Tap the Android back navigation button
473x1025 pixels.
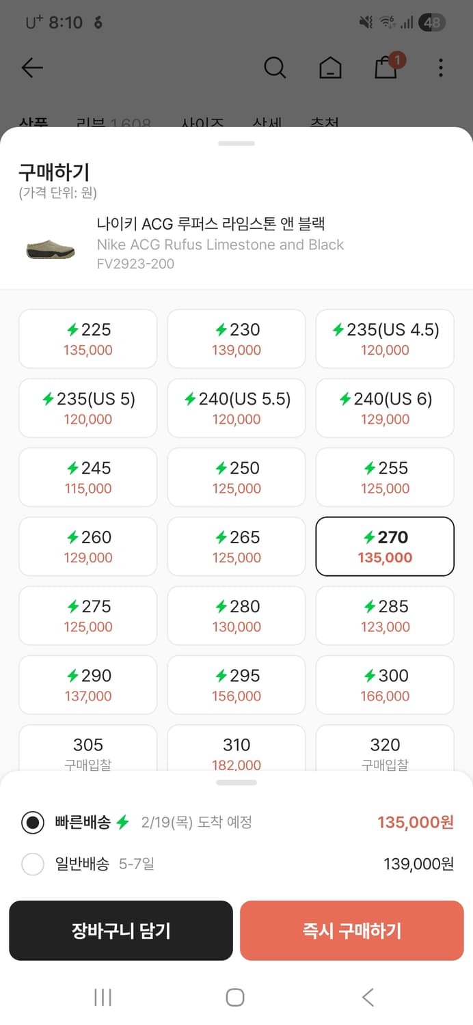[x=367, y=996]
